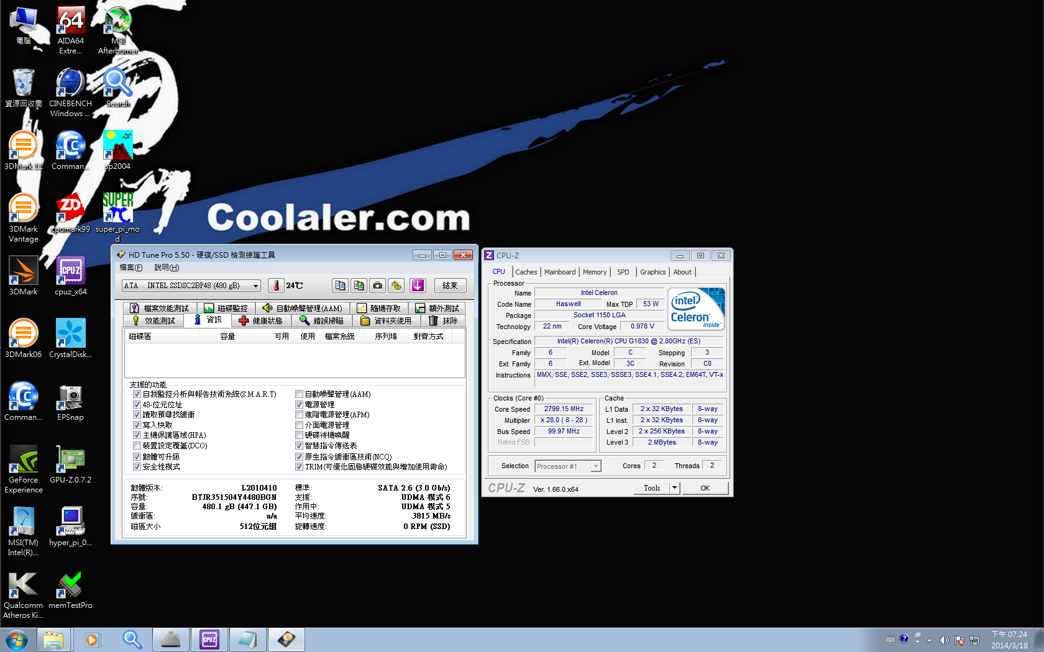1044x652 pixels.
Task: Switch to HD Tune 效能測試 tab
Action: tap(153, 321)
